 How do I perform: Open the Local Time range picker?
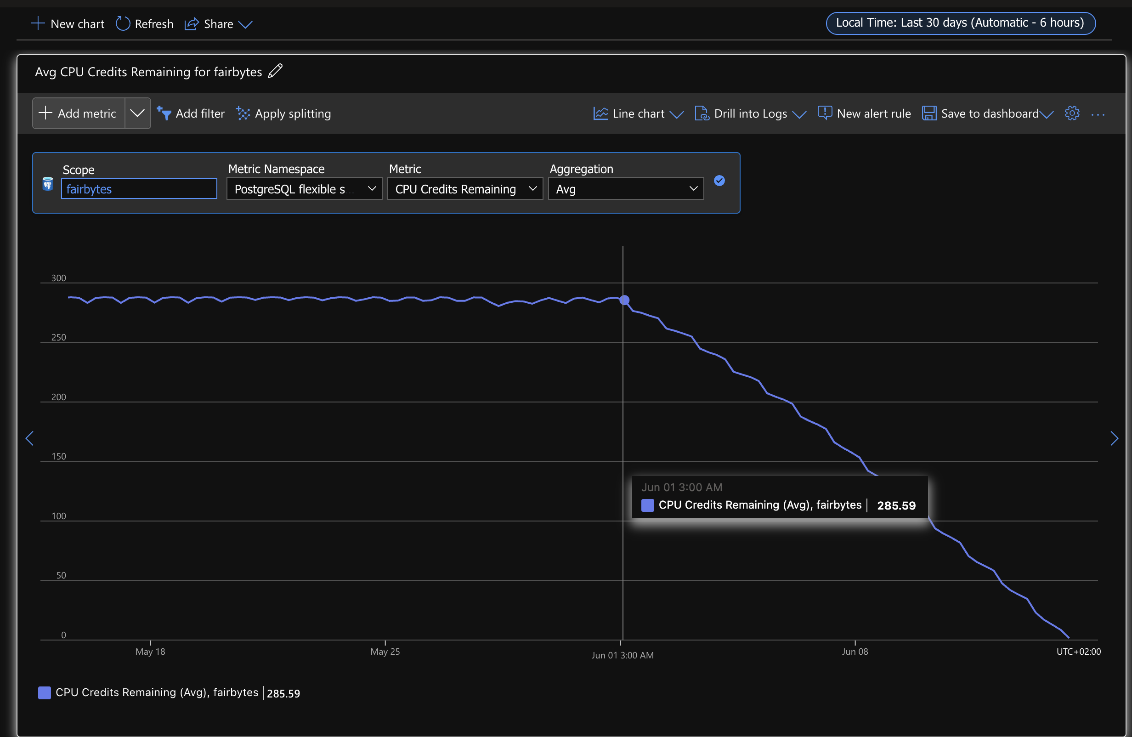coord(960,23)
